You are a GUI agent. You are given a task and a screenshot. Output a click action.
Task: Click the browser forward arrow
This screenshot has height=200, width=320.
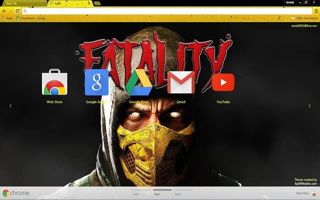point(10,11)
